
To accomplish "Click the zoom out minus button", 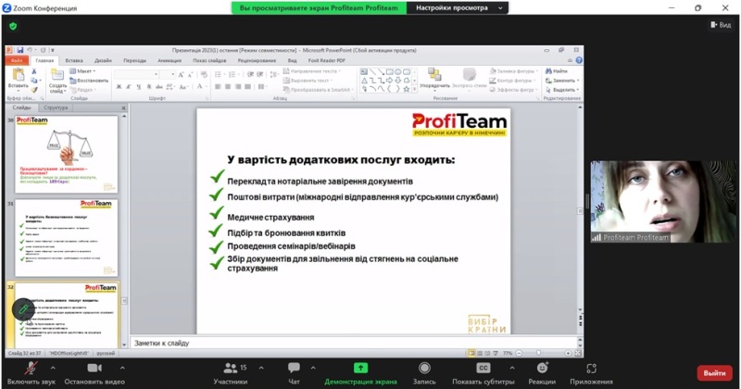I will click(x=519, y=353).
